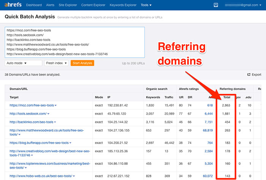Select IP address 212.67.221.152

pos(119,176)
